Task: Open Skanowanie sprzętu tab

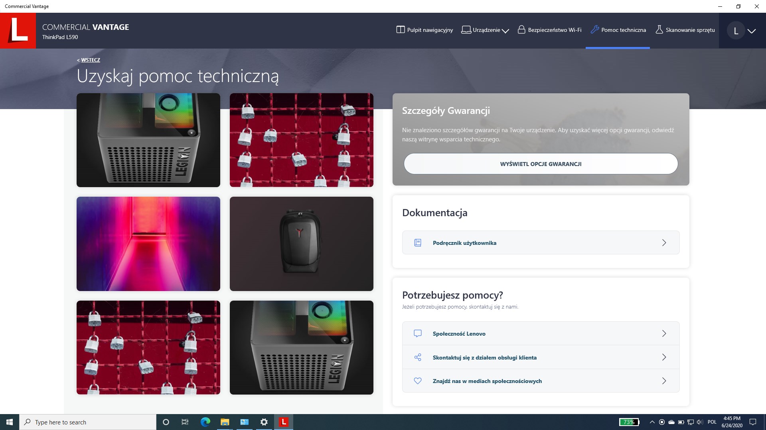Action: 685,30
